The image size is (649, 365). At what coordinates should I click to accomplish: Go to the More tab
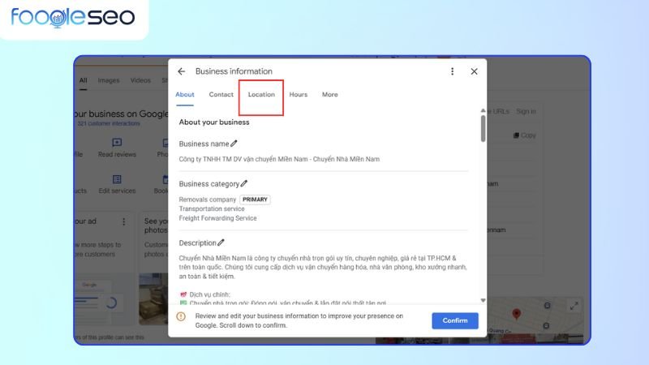[329, 95]
